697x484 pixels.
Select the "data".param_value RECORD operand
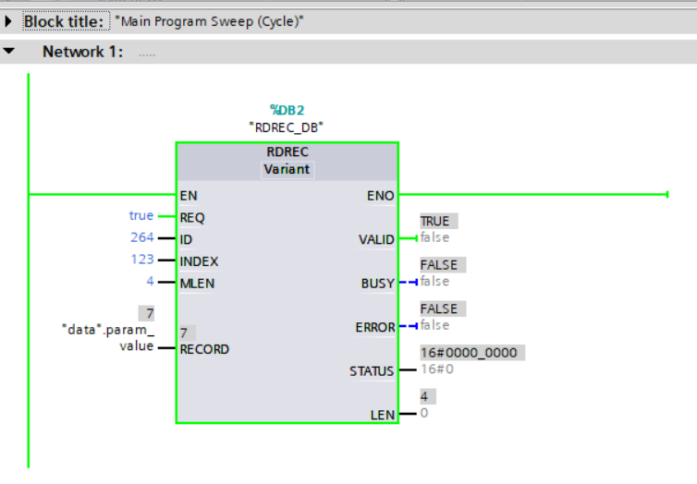tap(107, 339)
